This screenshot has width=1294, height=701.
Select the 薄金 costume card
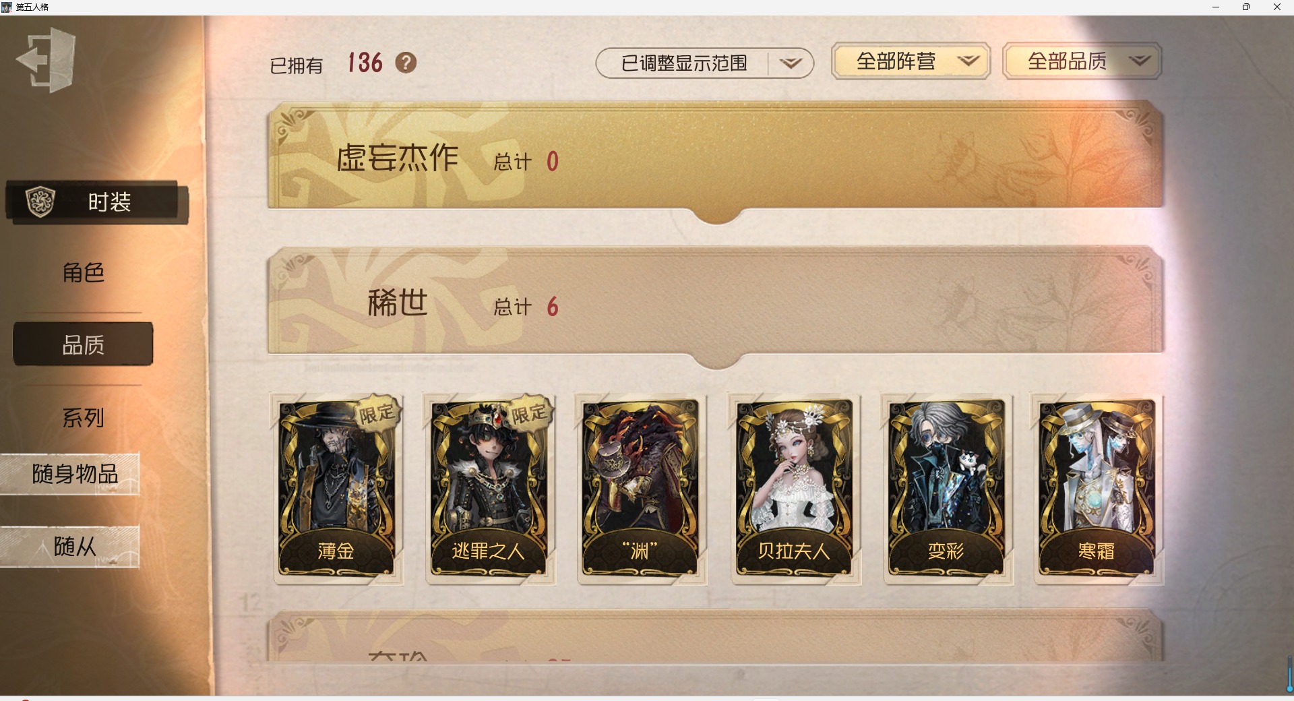point(336,489)
